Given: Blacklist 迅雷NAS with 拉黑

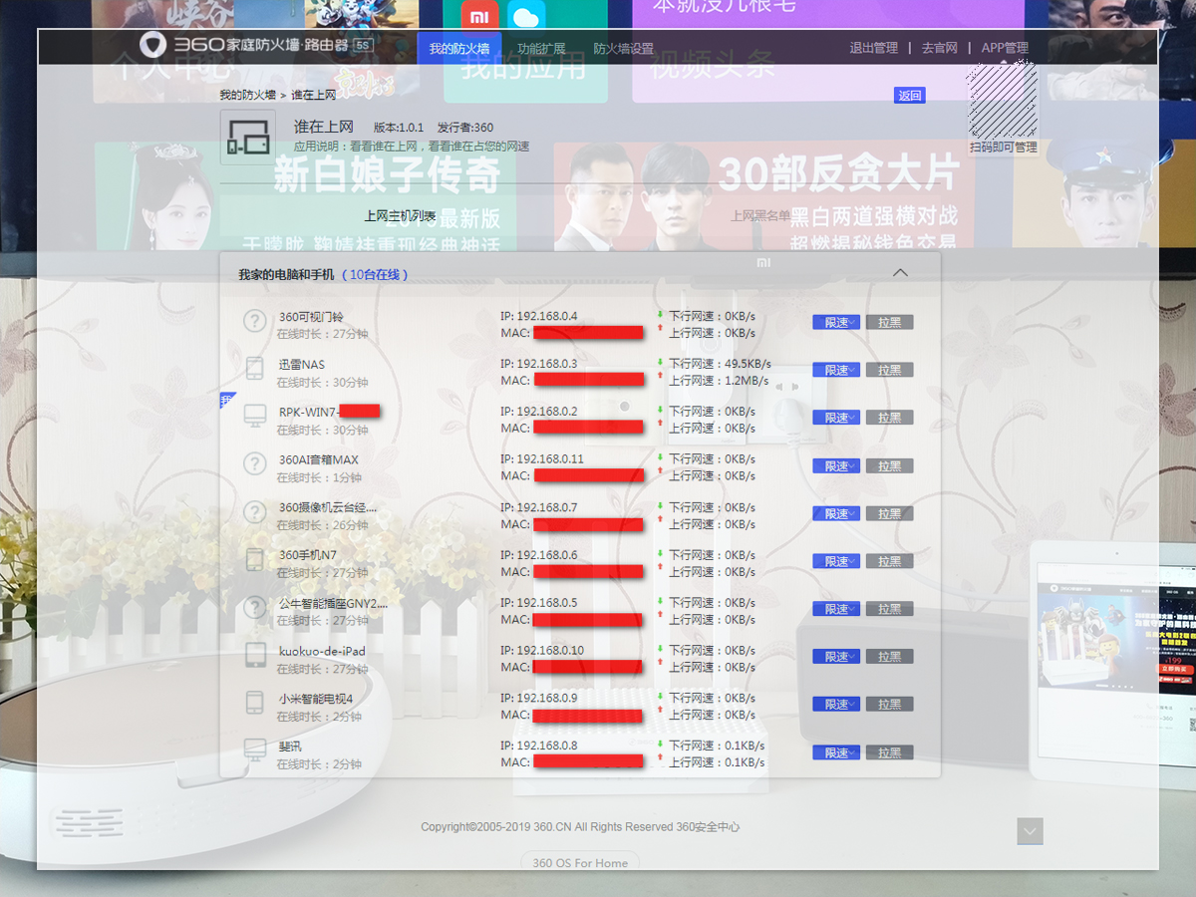Looking at the screenshot, I should 889,370.
